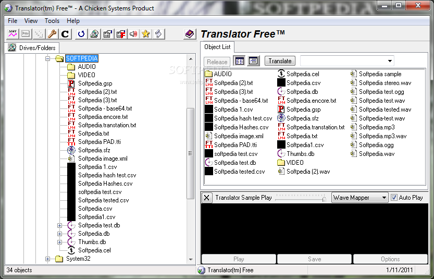
Task: Click the detail list view button
Action: (253, 61)
